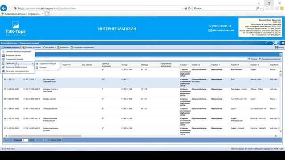Click the Единица измерения column header

coord(110,65)
